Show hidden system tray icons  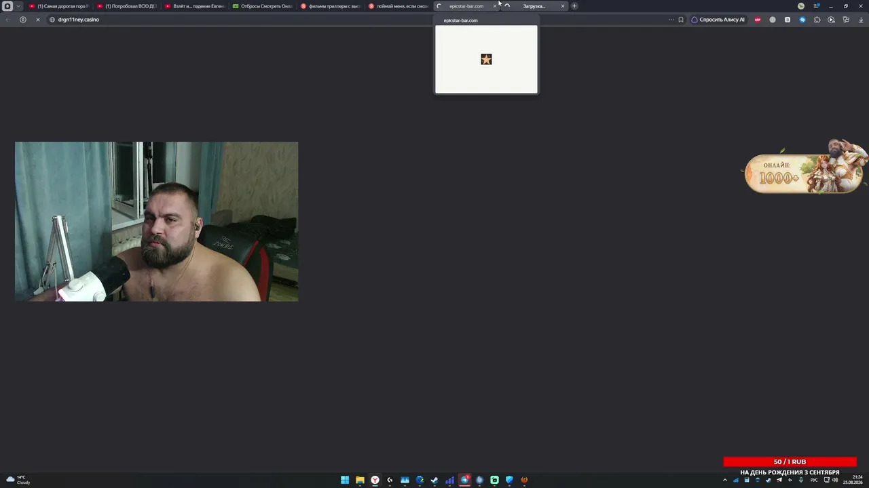pyautogui.click(x=724, y=480)
